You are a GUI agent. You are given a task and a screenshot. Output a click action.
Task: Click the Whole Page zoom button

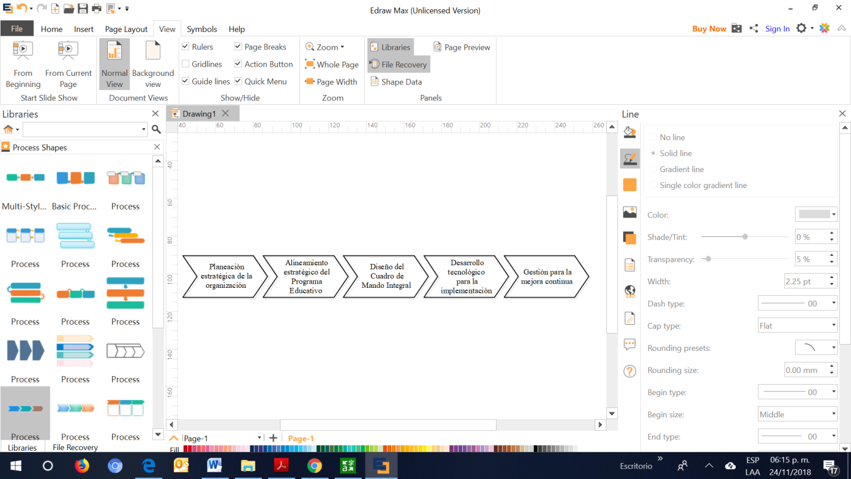tap(332, 64)
